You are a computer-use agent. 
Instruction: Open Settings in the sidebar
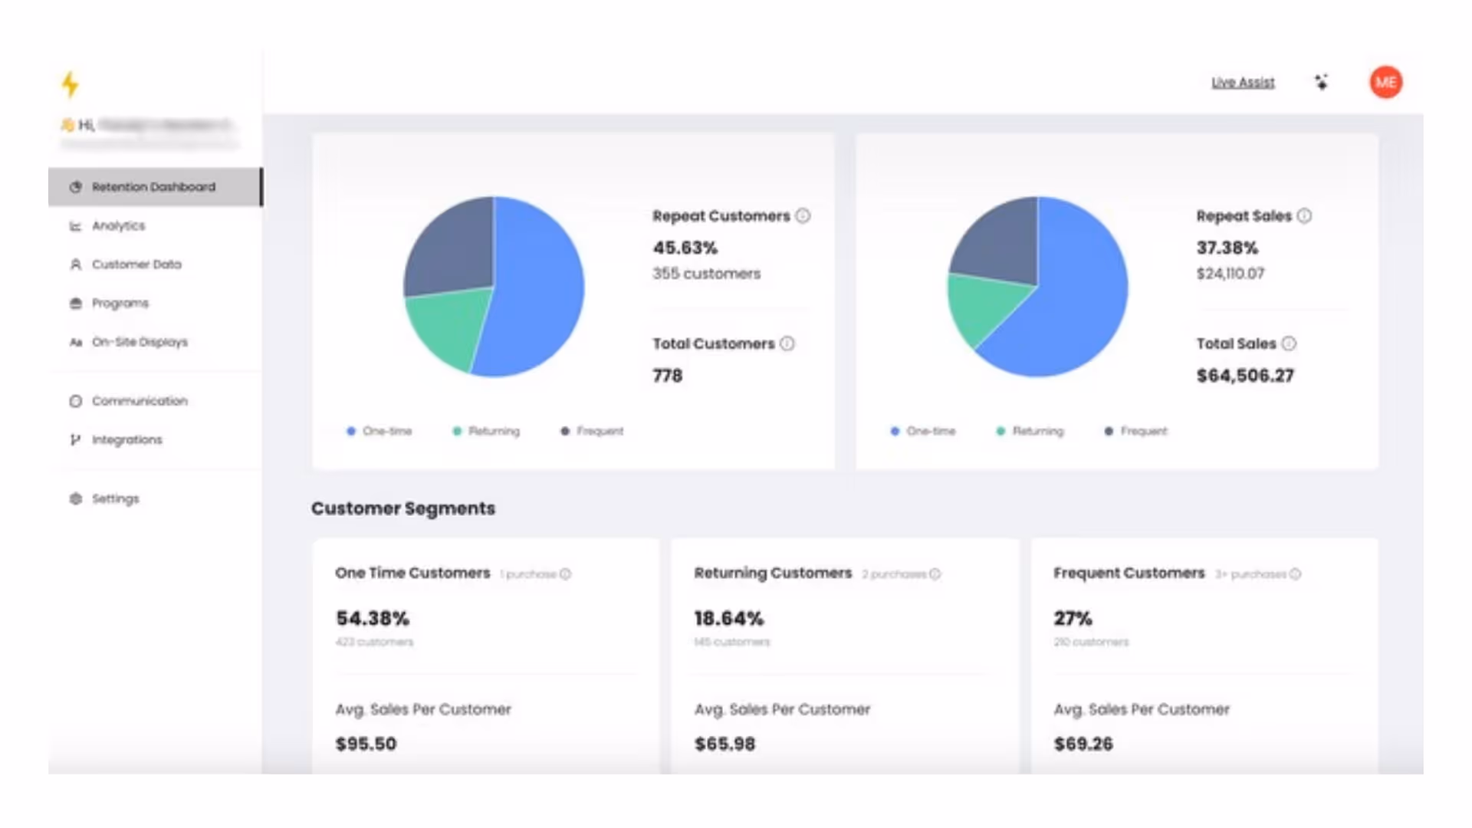pos(115,499)
